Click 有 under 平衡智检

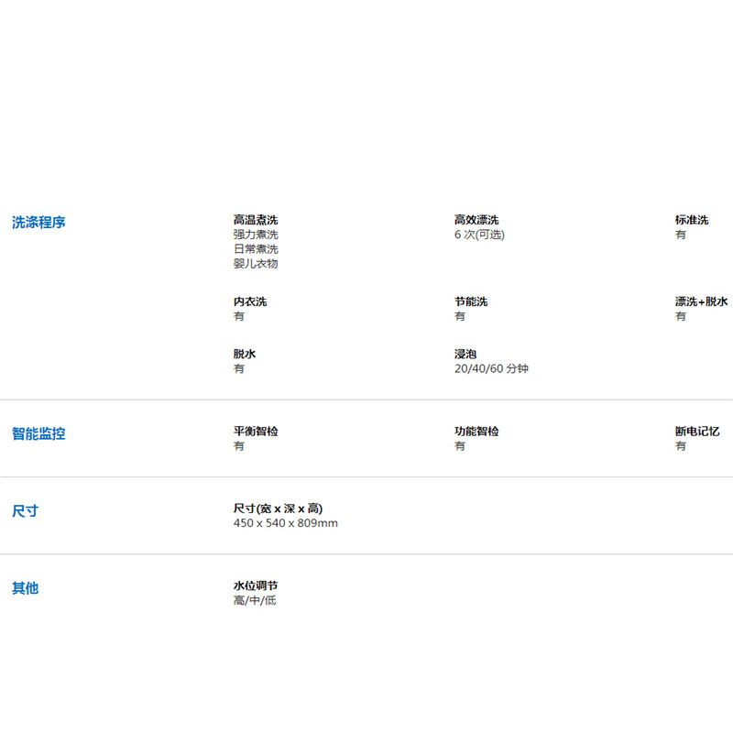pos(239,446)
